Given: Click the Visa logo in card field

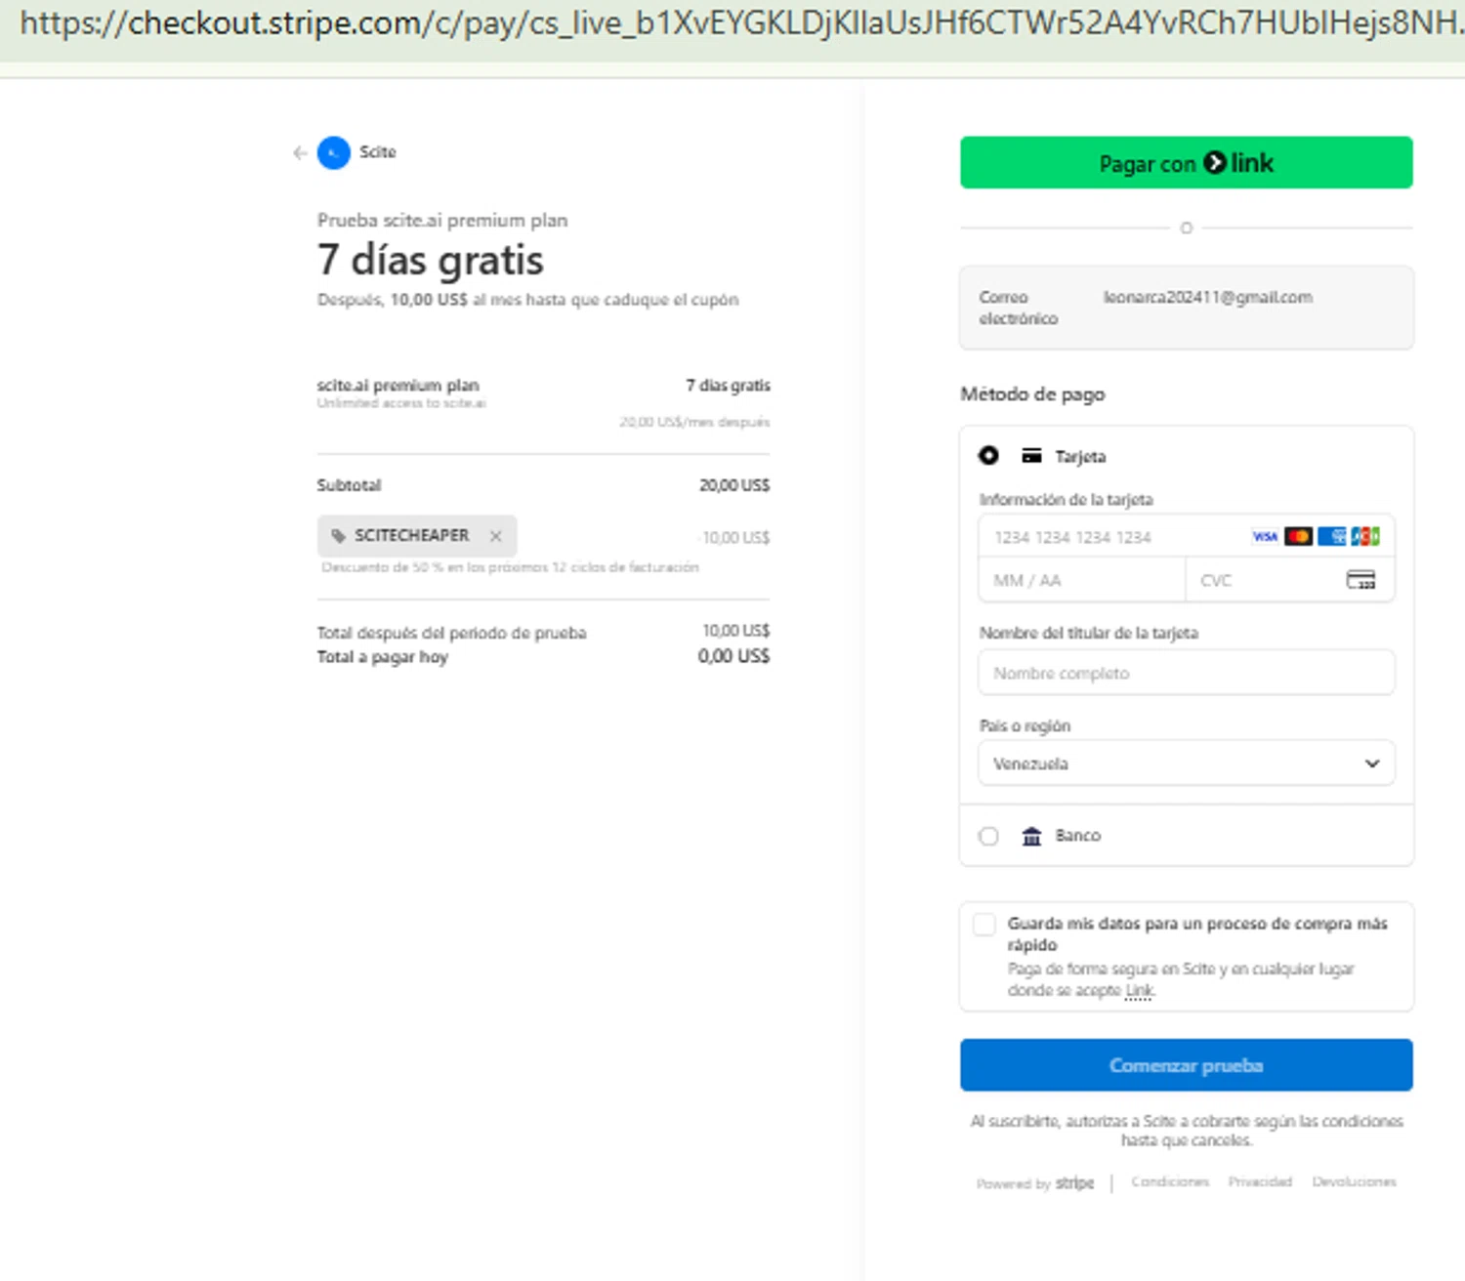Looking at the screenshot, I should (1265, 536).
